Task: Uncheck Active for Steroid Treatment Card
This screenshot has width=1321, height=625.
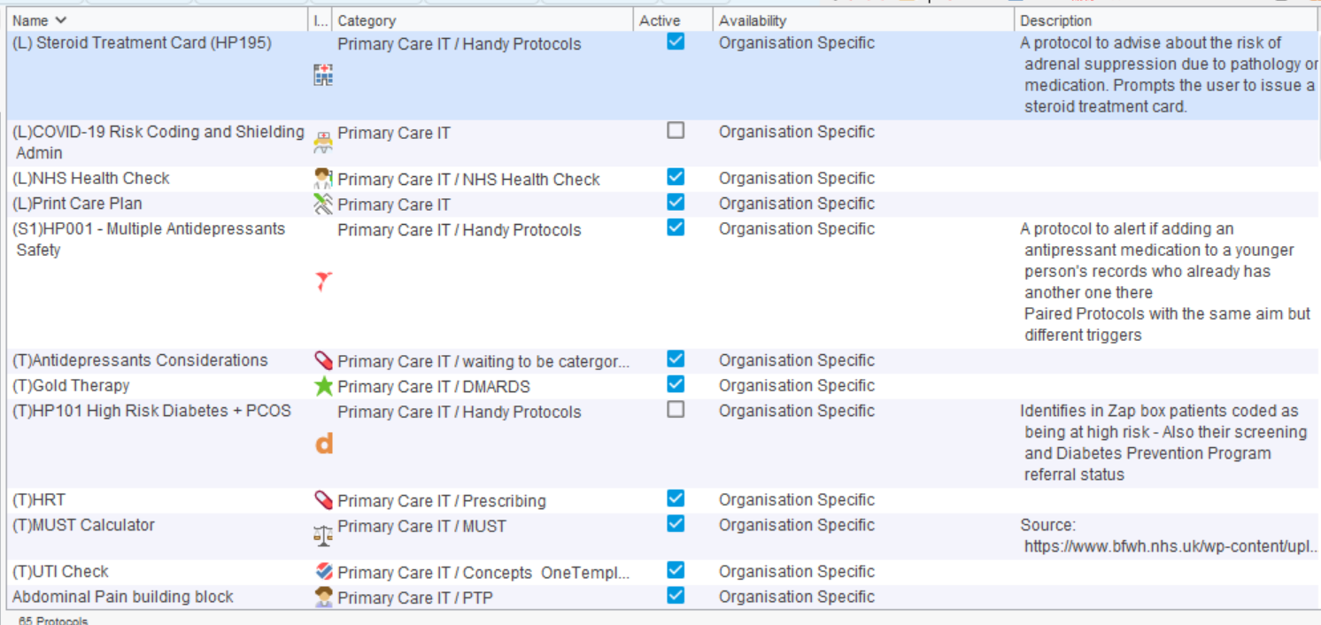Action: 676,42
